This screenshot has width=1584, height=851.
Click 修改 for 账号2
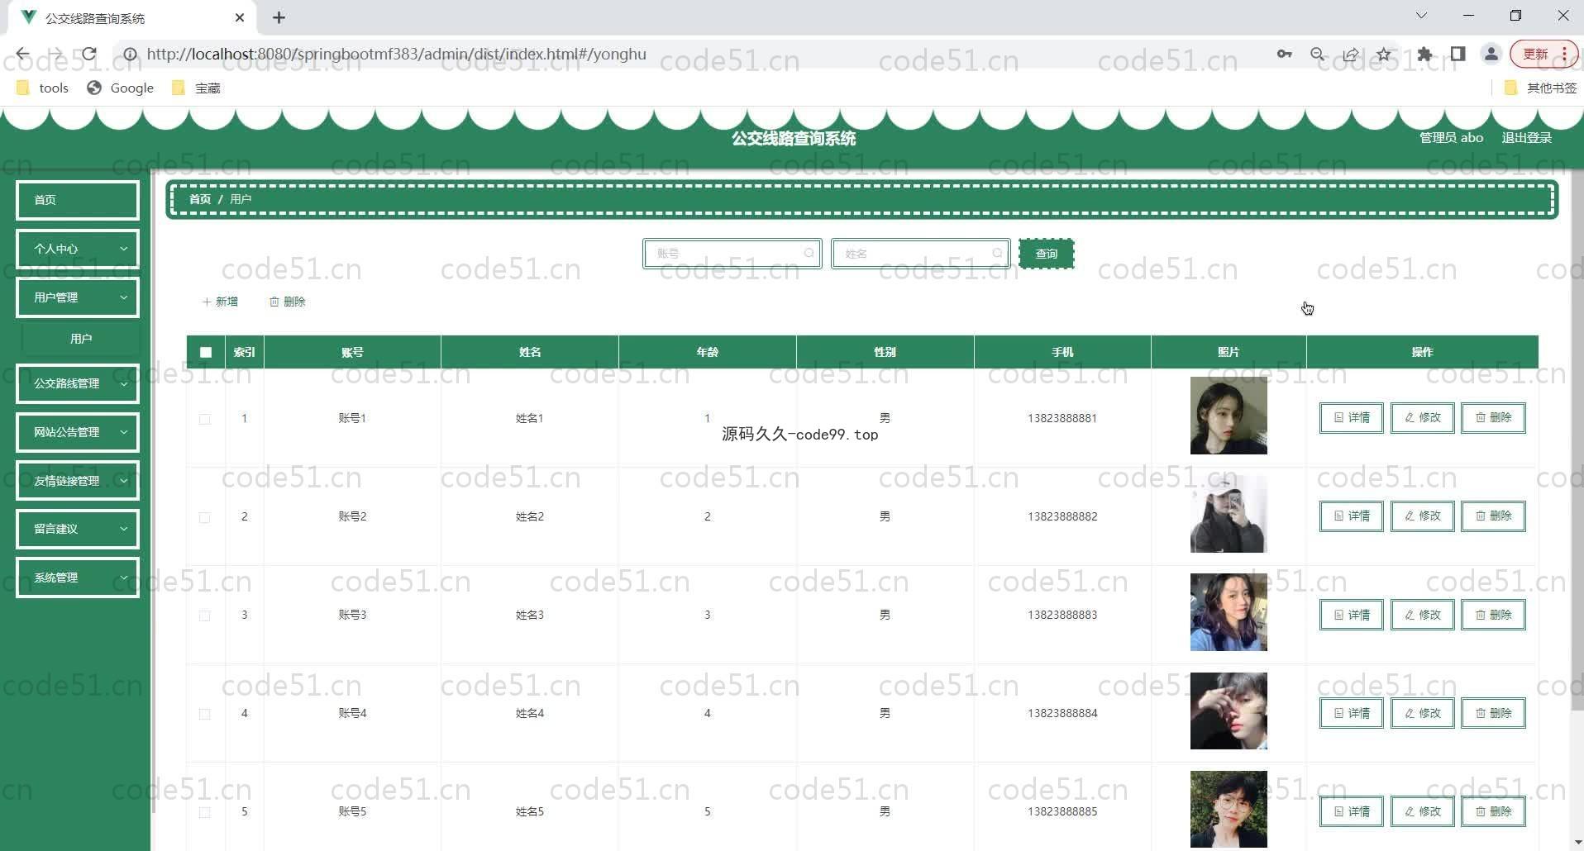1422,516
